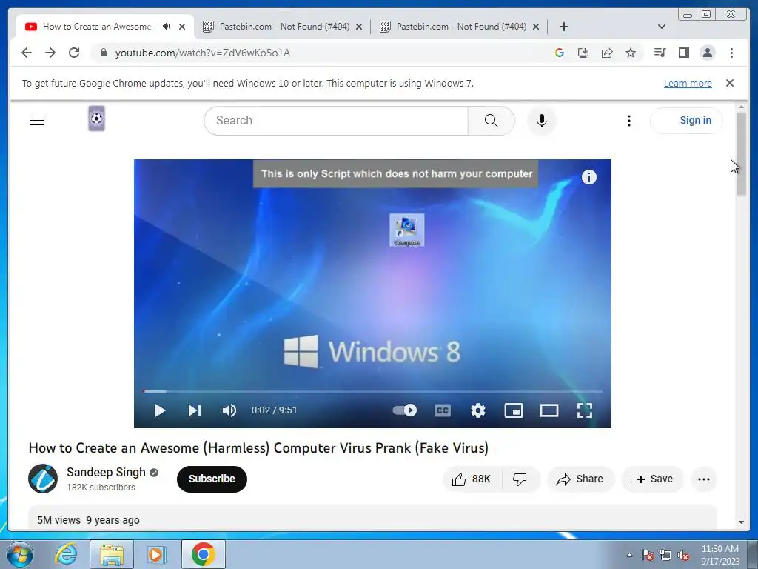
Task: Open the Learn more link
Action: point(688,83)
